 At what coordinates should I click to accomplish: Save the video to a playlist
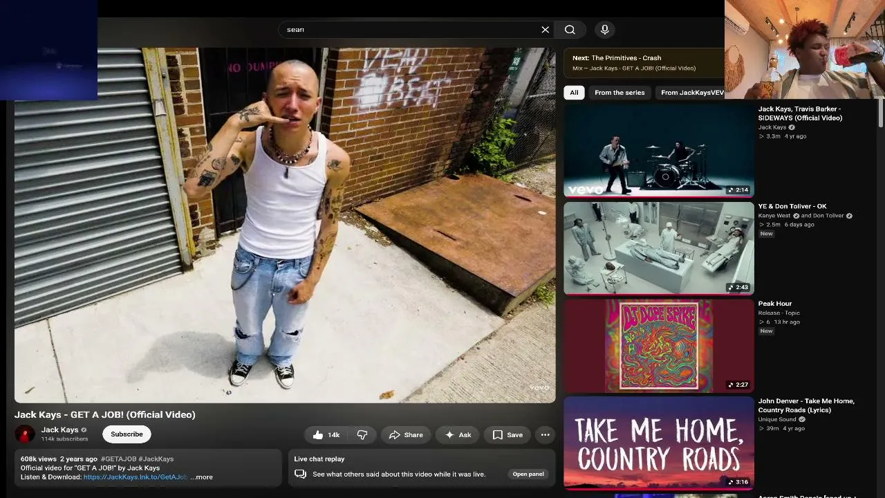click(507, 435)
